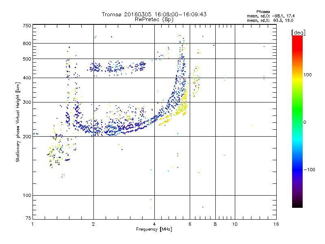The width and height of the screenshot is (325, 244).
Task: Click the '10' frequency axis tick label
Action: [x=235, y=224]
